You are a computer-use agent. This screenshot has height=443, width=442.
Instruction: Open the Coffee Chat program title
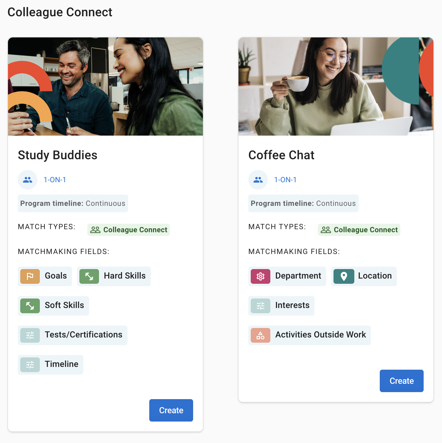tap(281, 155)
